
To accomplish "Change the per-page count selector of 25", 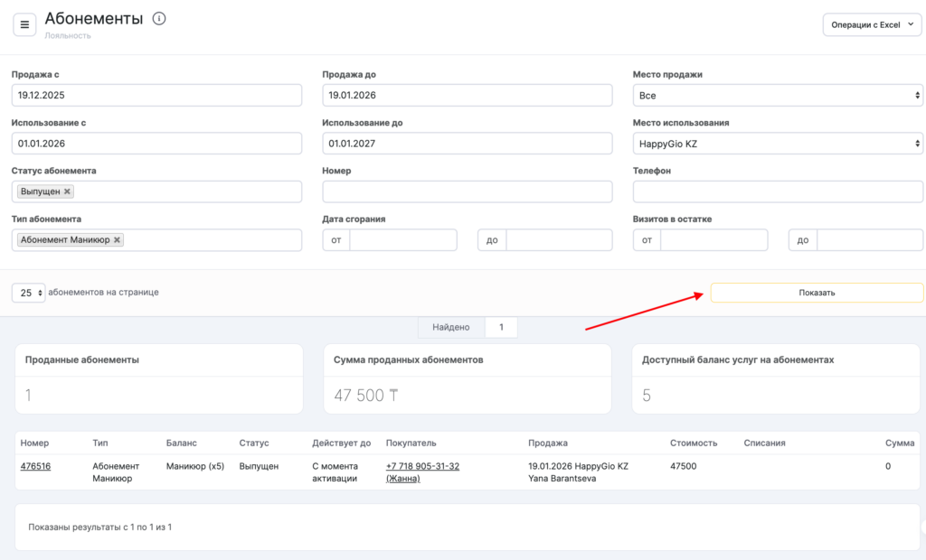I will point(28,293).
